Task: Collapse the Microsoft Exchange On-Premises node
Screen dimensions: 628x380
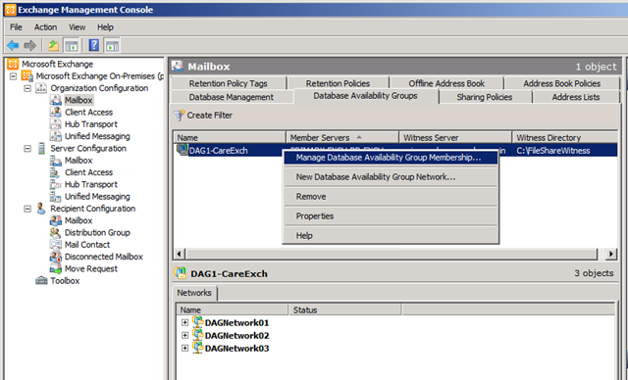Action: click(13, 76)
